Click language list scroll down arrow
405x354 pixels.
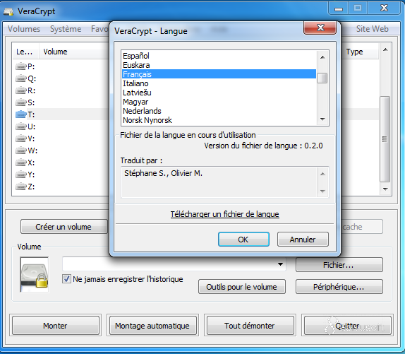coord(322,119)
